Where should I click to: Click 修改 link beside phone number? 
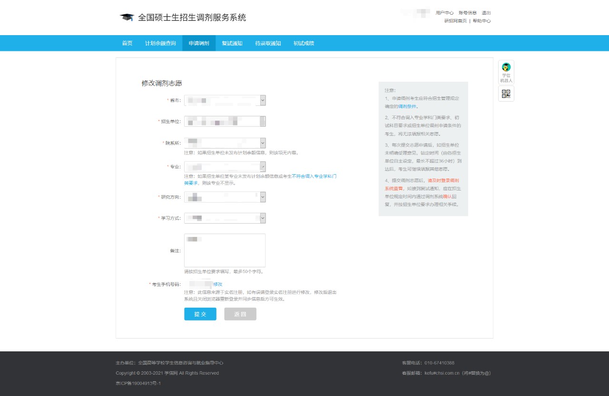point(217,284)
